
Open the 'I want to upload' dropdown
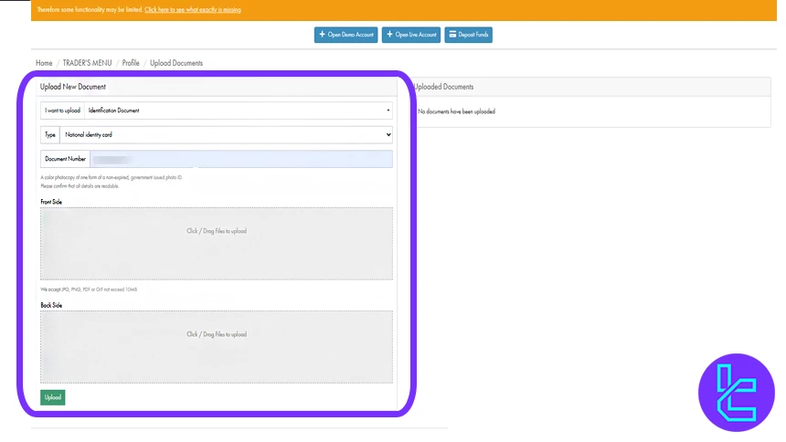(x=239, y=110)
